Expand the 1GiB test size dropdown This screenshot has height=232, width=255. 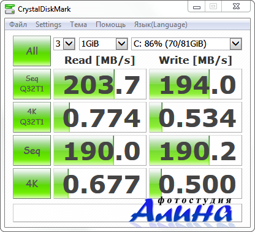122,44
